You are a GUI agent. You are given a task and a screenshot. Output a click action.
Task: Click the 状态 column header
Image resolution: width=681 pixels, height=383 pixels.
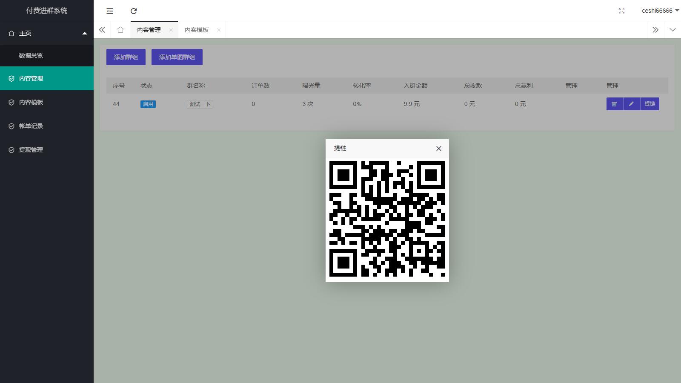(x=146, y=86)
